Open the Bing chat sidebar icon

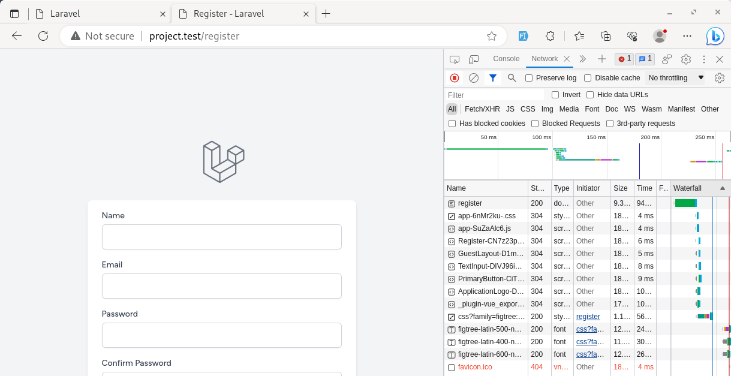(715, 36)
